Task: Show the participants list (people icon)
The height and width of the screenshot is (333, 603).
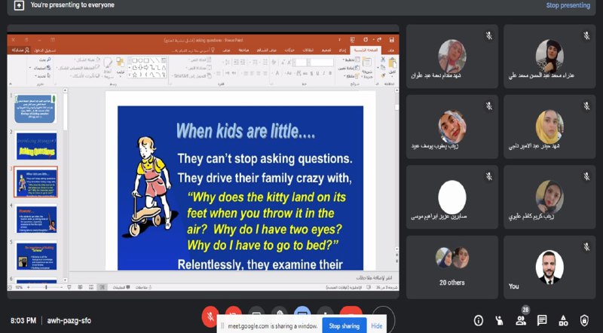Action: point(521,320)
